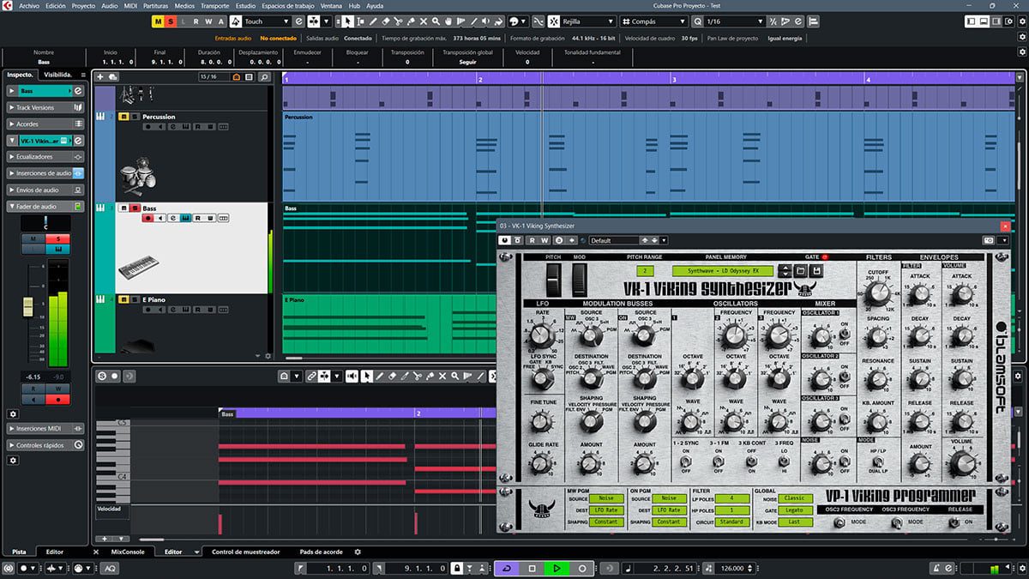Click the VK-1 pitch wheel
The width and height of the screenshot is (1029, 579).
pyautogui.click(x=554, y=280)
